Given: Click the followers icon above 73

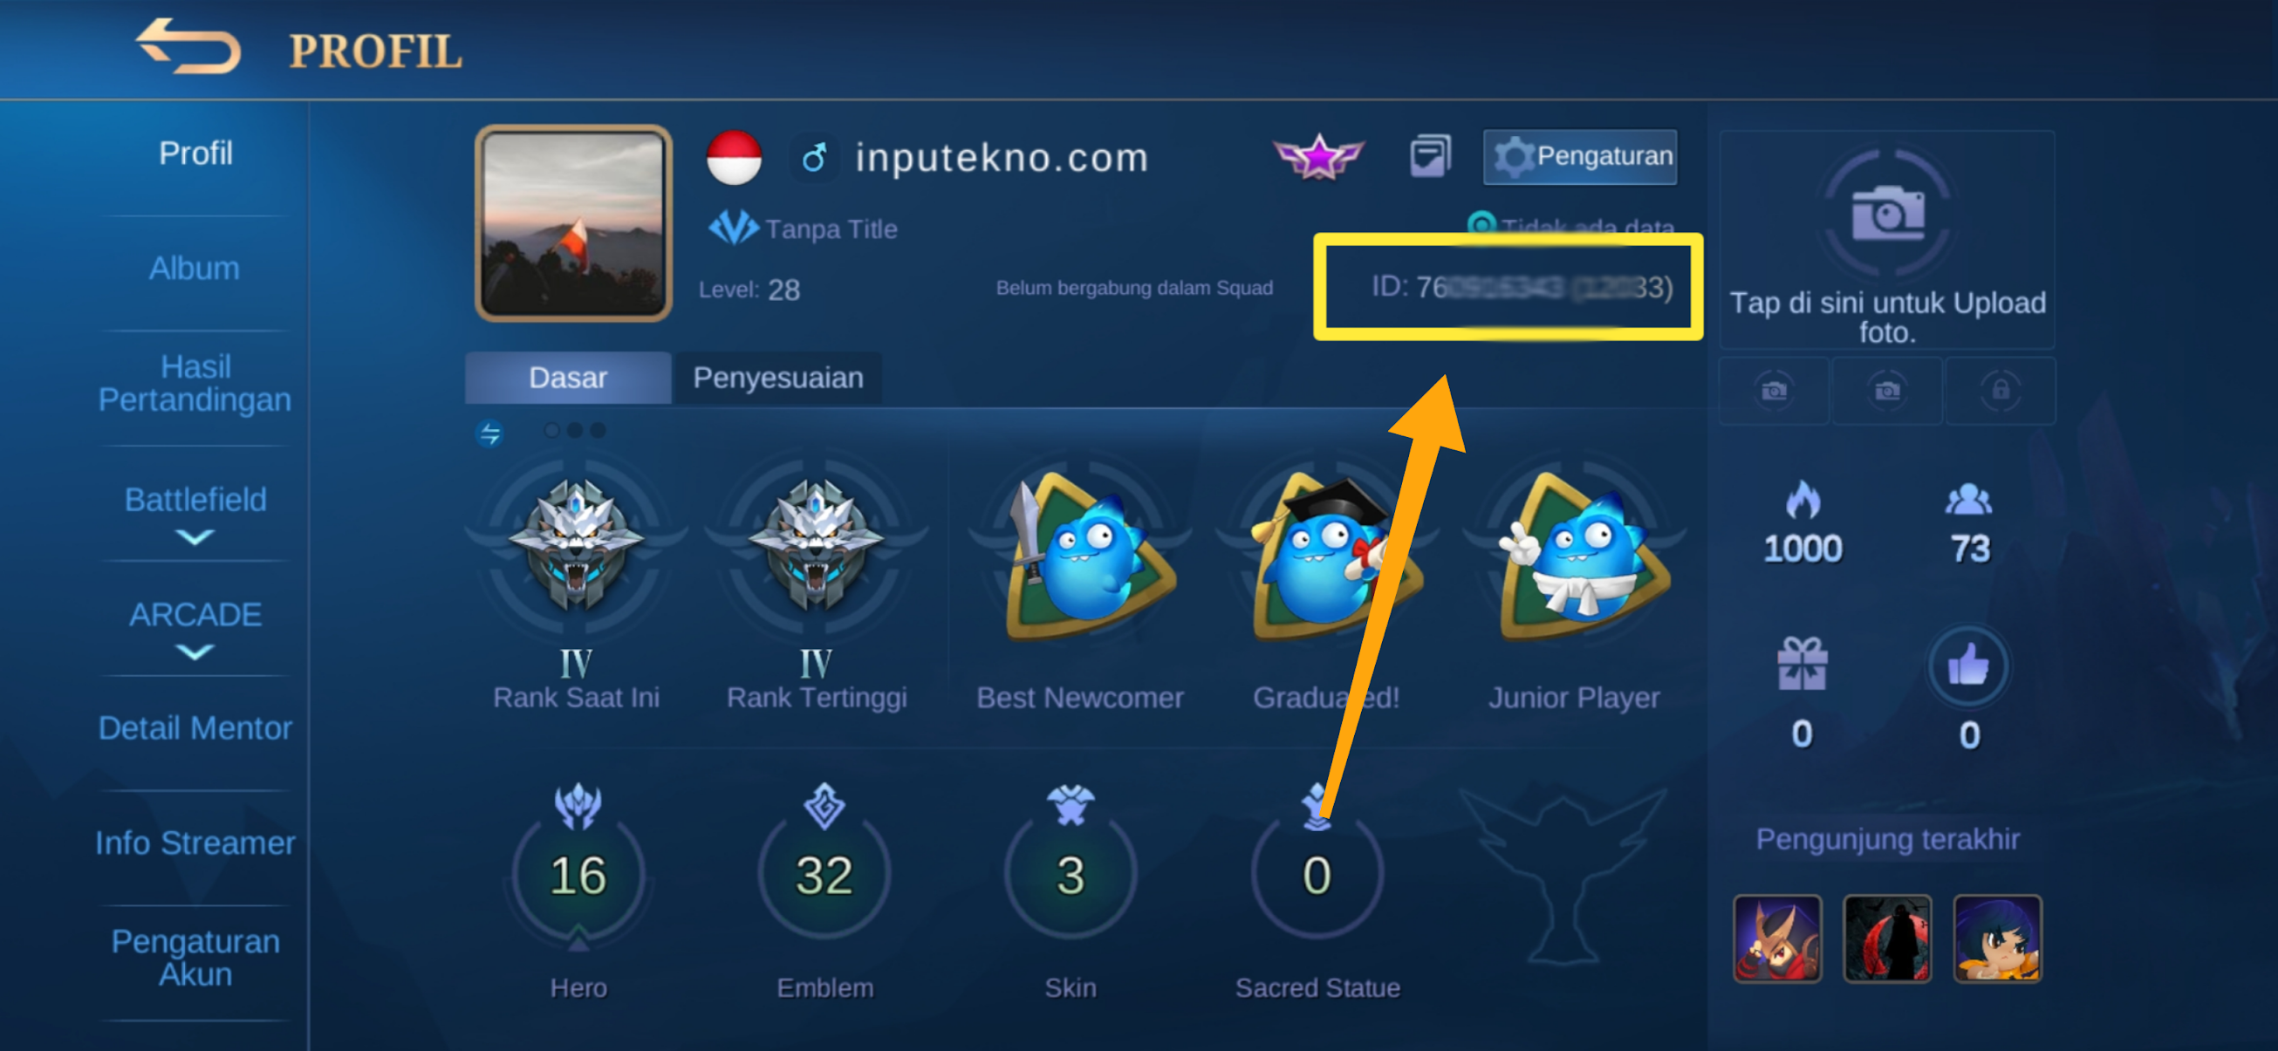Looking at the screenshot, I should (1967, 500).
